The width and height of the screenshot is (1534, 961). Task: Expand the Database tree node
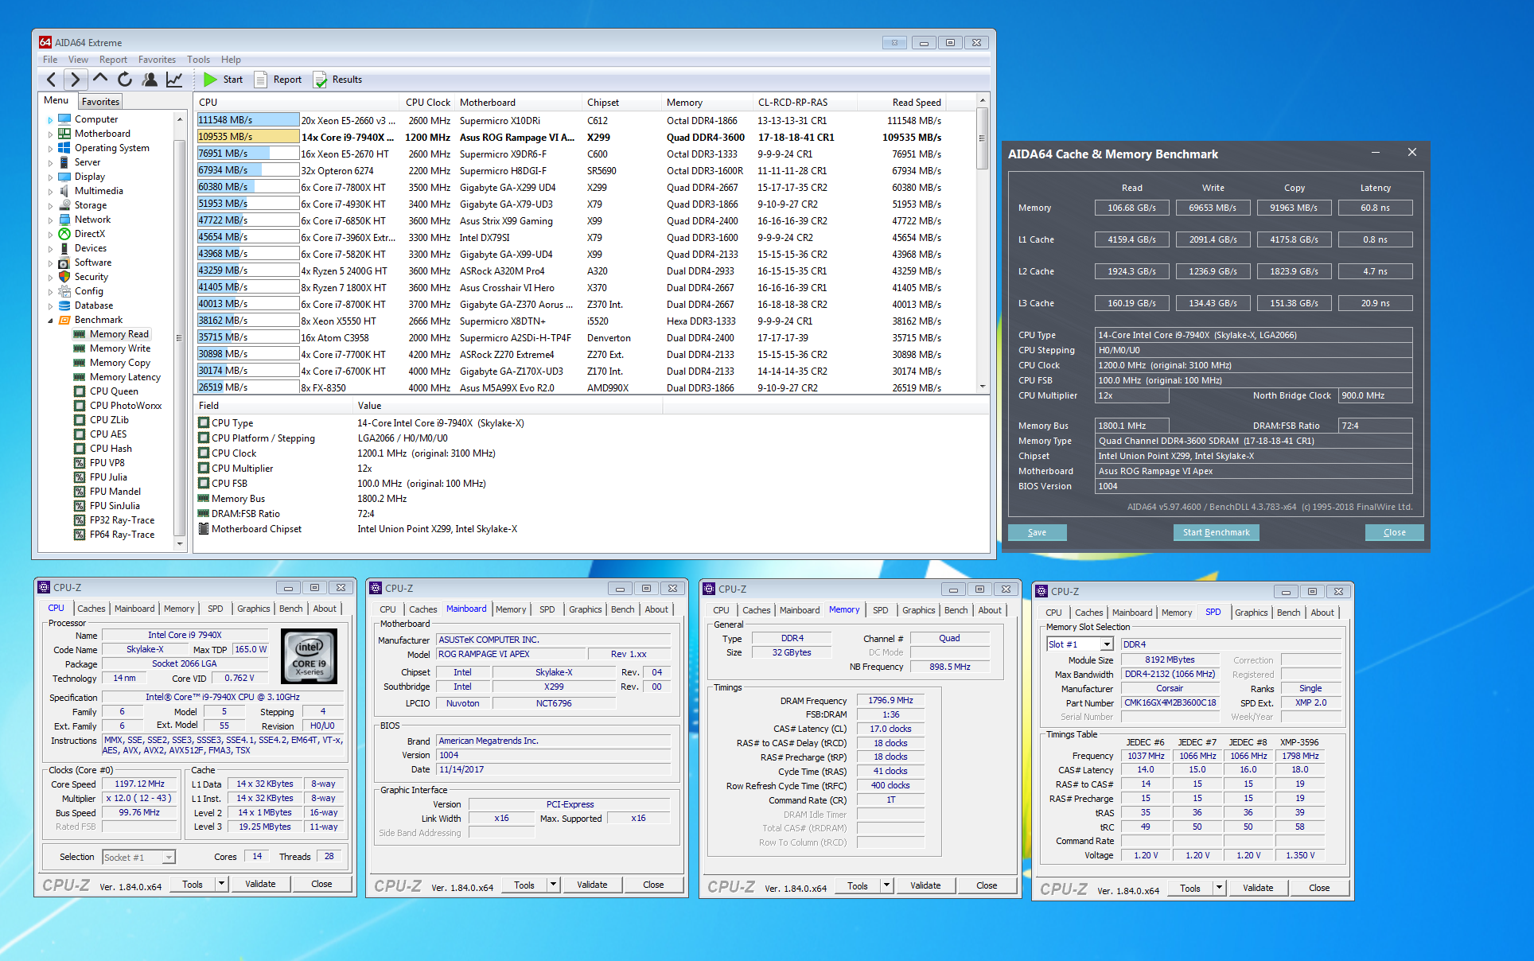click(50, 306)
